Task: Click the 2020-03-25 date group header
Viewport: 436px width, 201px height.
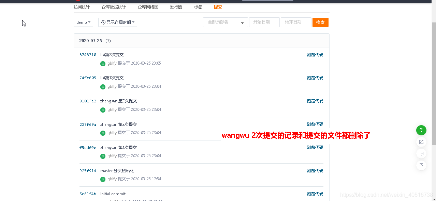Action: click(201, 41)
